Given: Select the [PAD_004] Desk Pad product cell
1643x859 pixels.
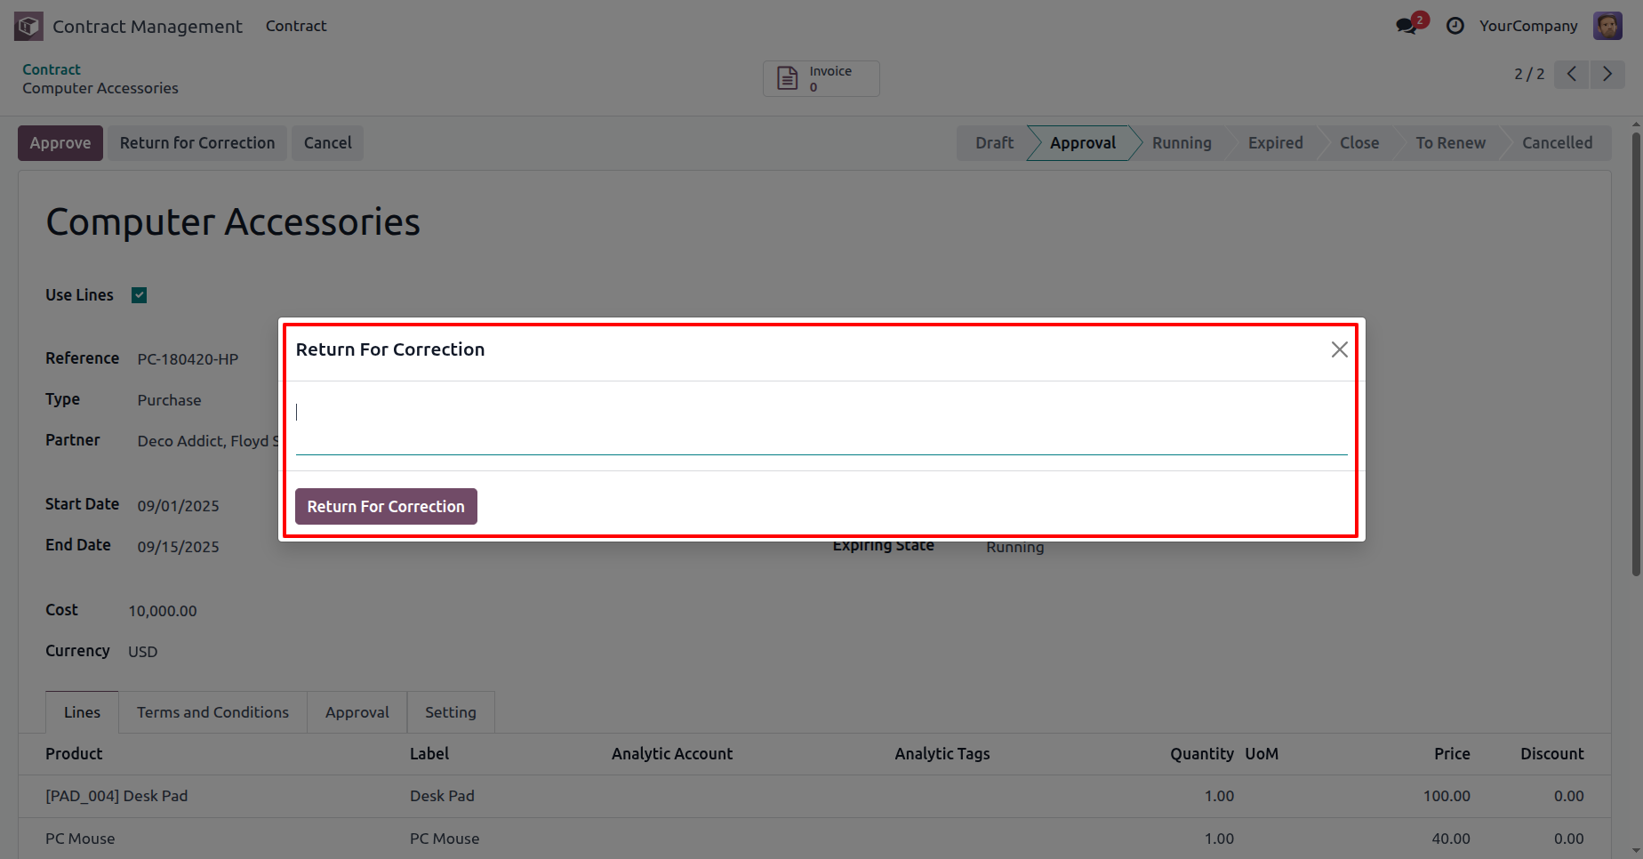Looking at the screenshot, I should 116,796.
